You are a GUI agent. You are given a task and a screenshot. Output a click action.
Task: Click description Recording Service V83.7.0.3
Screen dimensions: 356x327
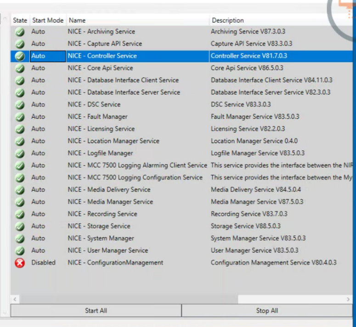pyautogui.click(x=249, y=214)
